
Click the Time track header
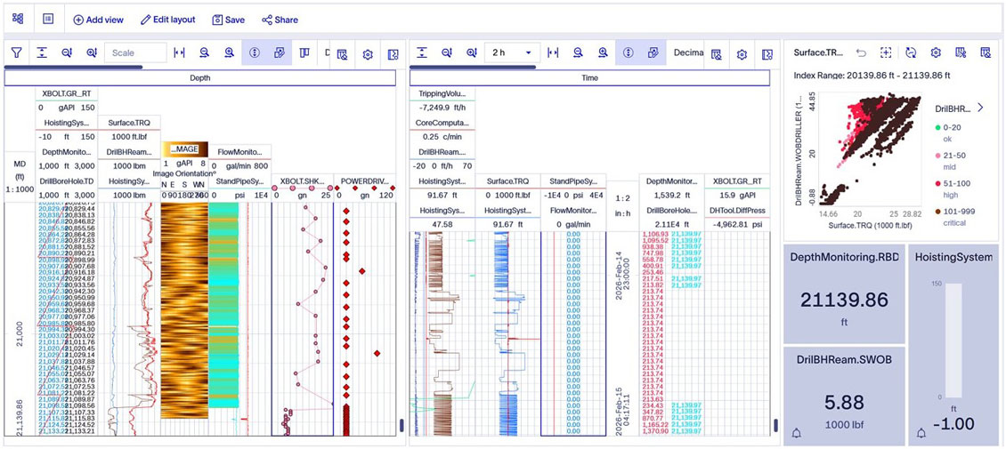[589, 78]
